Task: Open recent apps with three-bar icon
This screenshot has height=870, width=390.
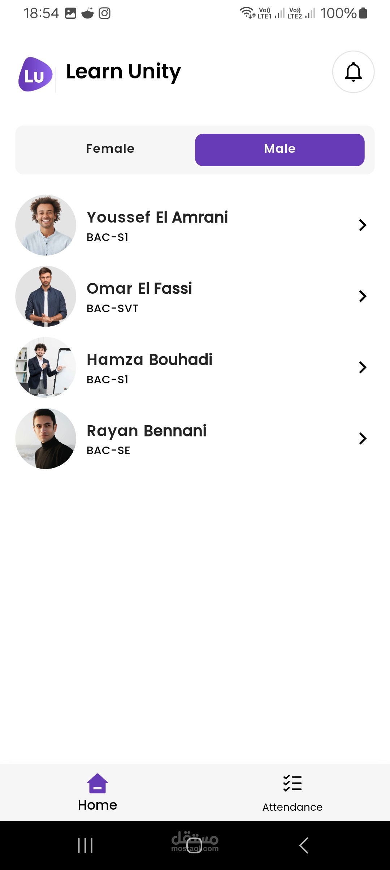Action: tap(85, 845)
